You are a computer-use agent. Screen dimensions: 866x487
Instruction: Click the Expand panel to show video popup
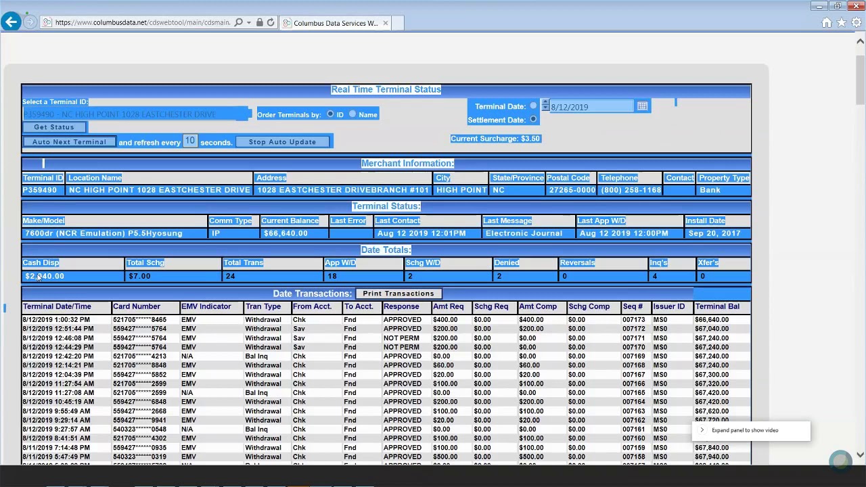[751, 430]
